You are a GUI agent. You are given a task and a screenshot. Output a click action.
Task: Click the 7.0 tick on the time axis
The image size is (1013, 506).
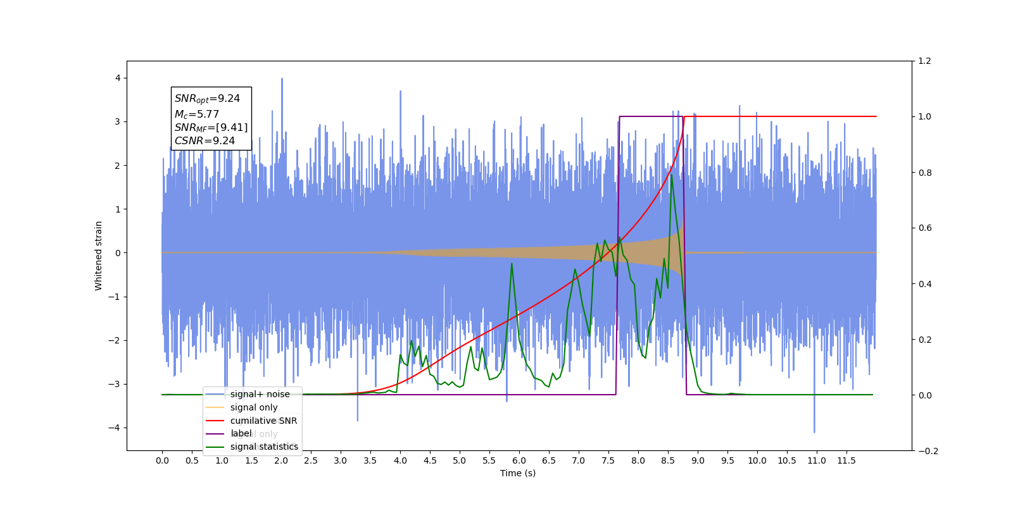tap(579, 460)
